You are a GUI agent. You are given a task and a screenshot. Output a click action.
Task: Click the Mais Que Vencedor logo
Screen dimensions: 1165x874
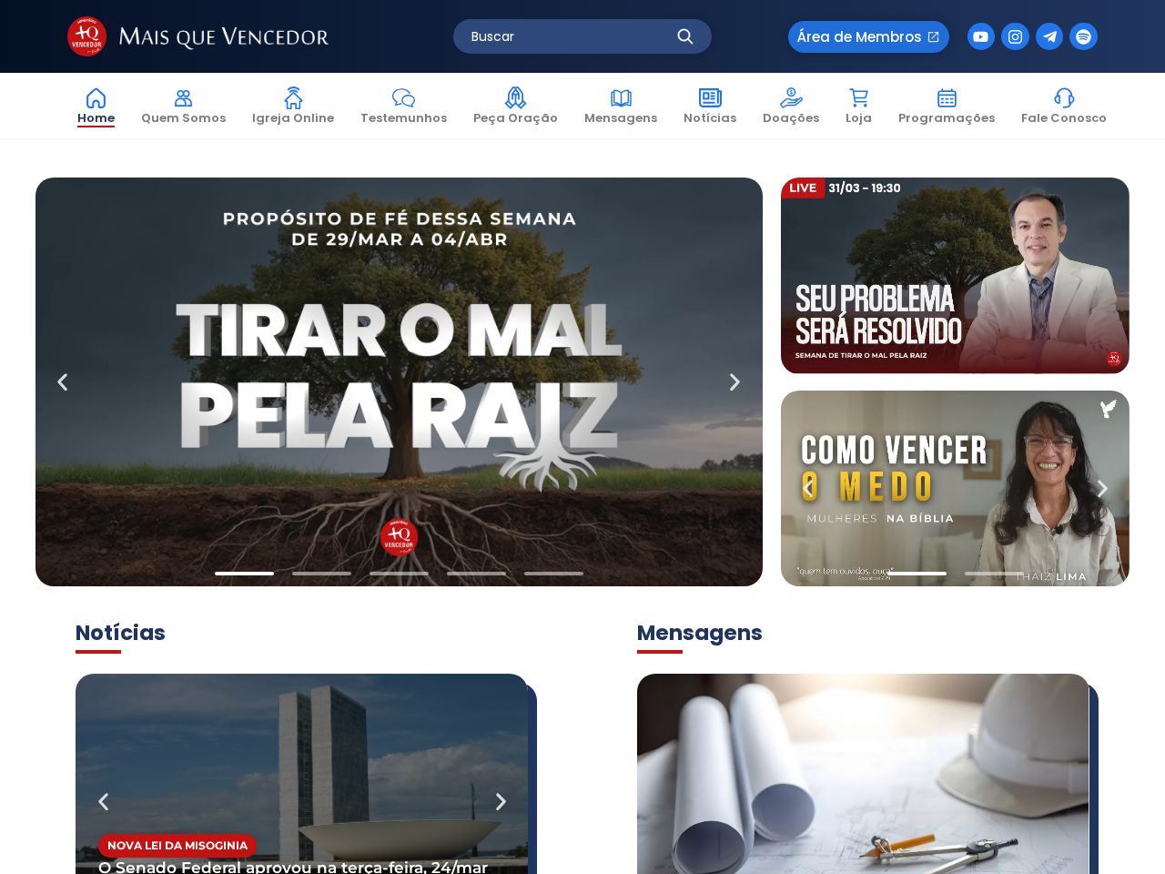198,36
